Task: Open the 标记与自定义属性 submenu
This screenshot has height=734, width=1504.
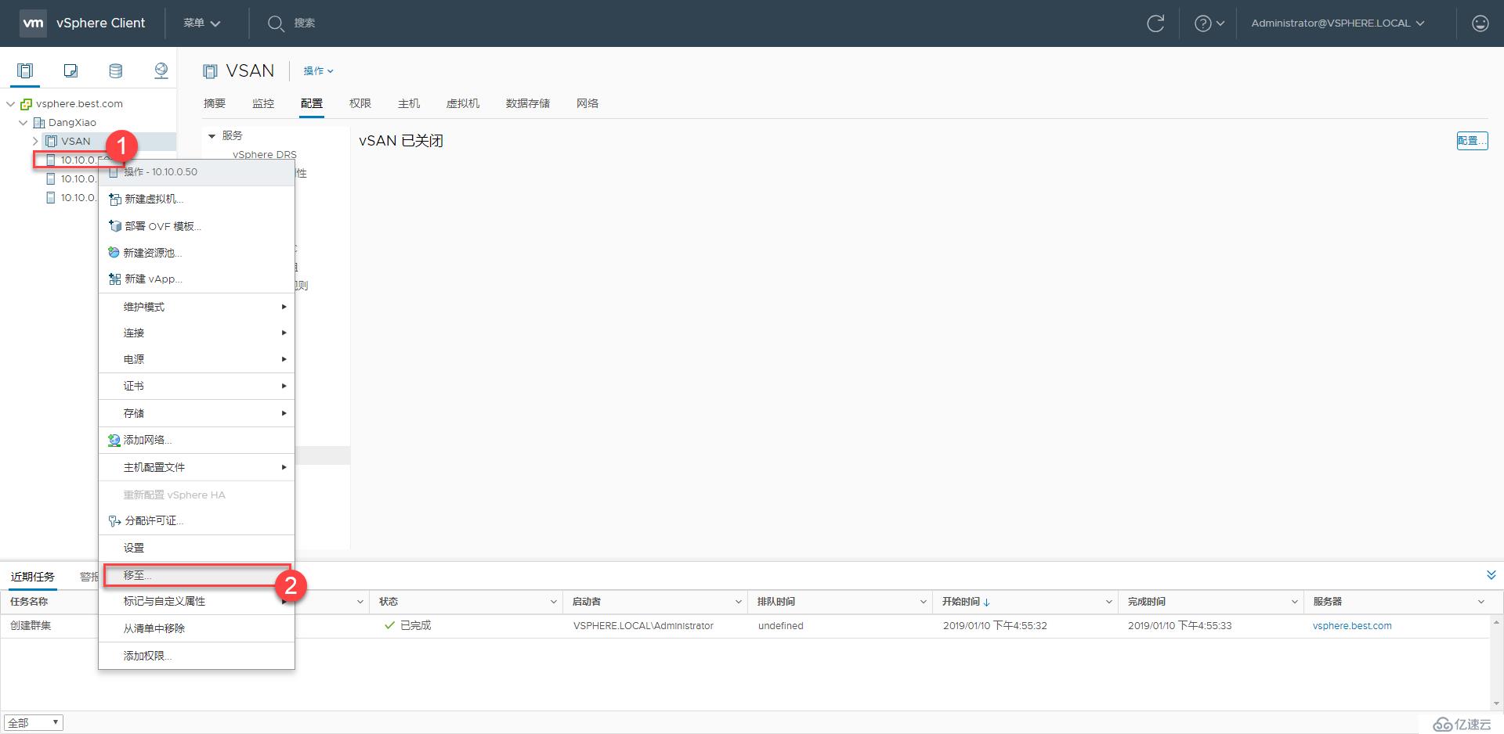Action: 197,601
